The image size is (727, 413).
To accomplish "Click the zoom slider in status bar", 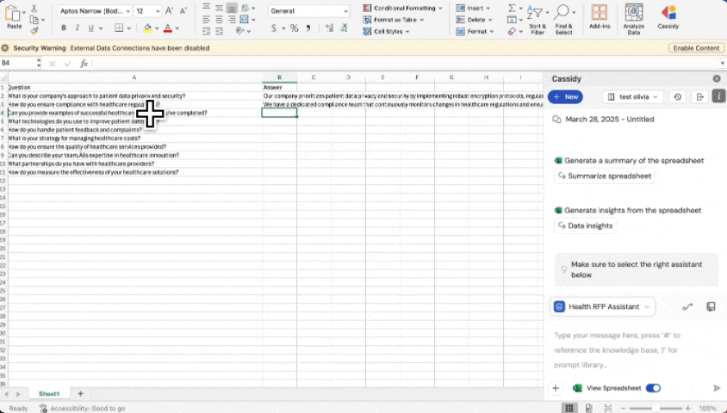I will pos(656,408).
